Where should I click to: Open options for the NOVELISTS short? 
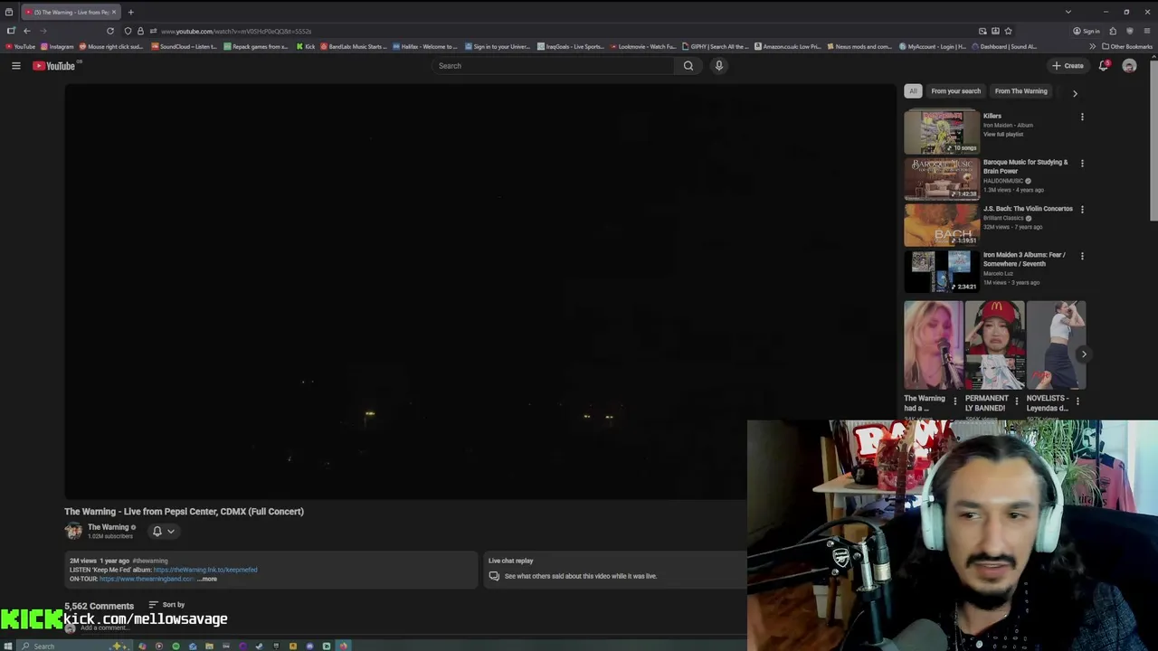[x=1077, y=401]
